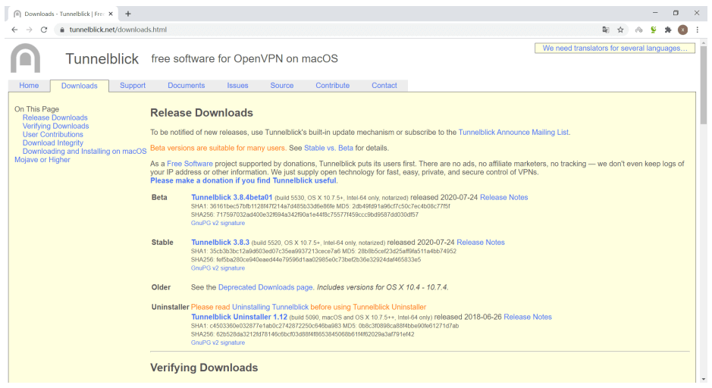
Task: Click the URL address bar field
Action: point(327,30)
